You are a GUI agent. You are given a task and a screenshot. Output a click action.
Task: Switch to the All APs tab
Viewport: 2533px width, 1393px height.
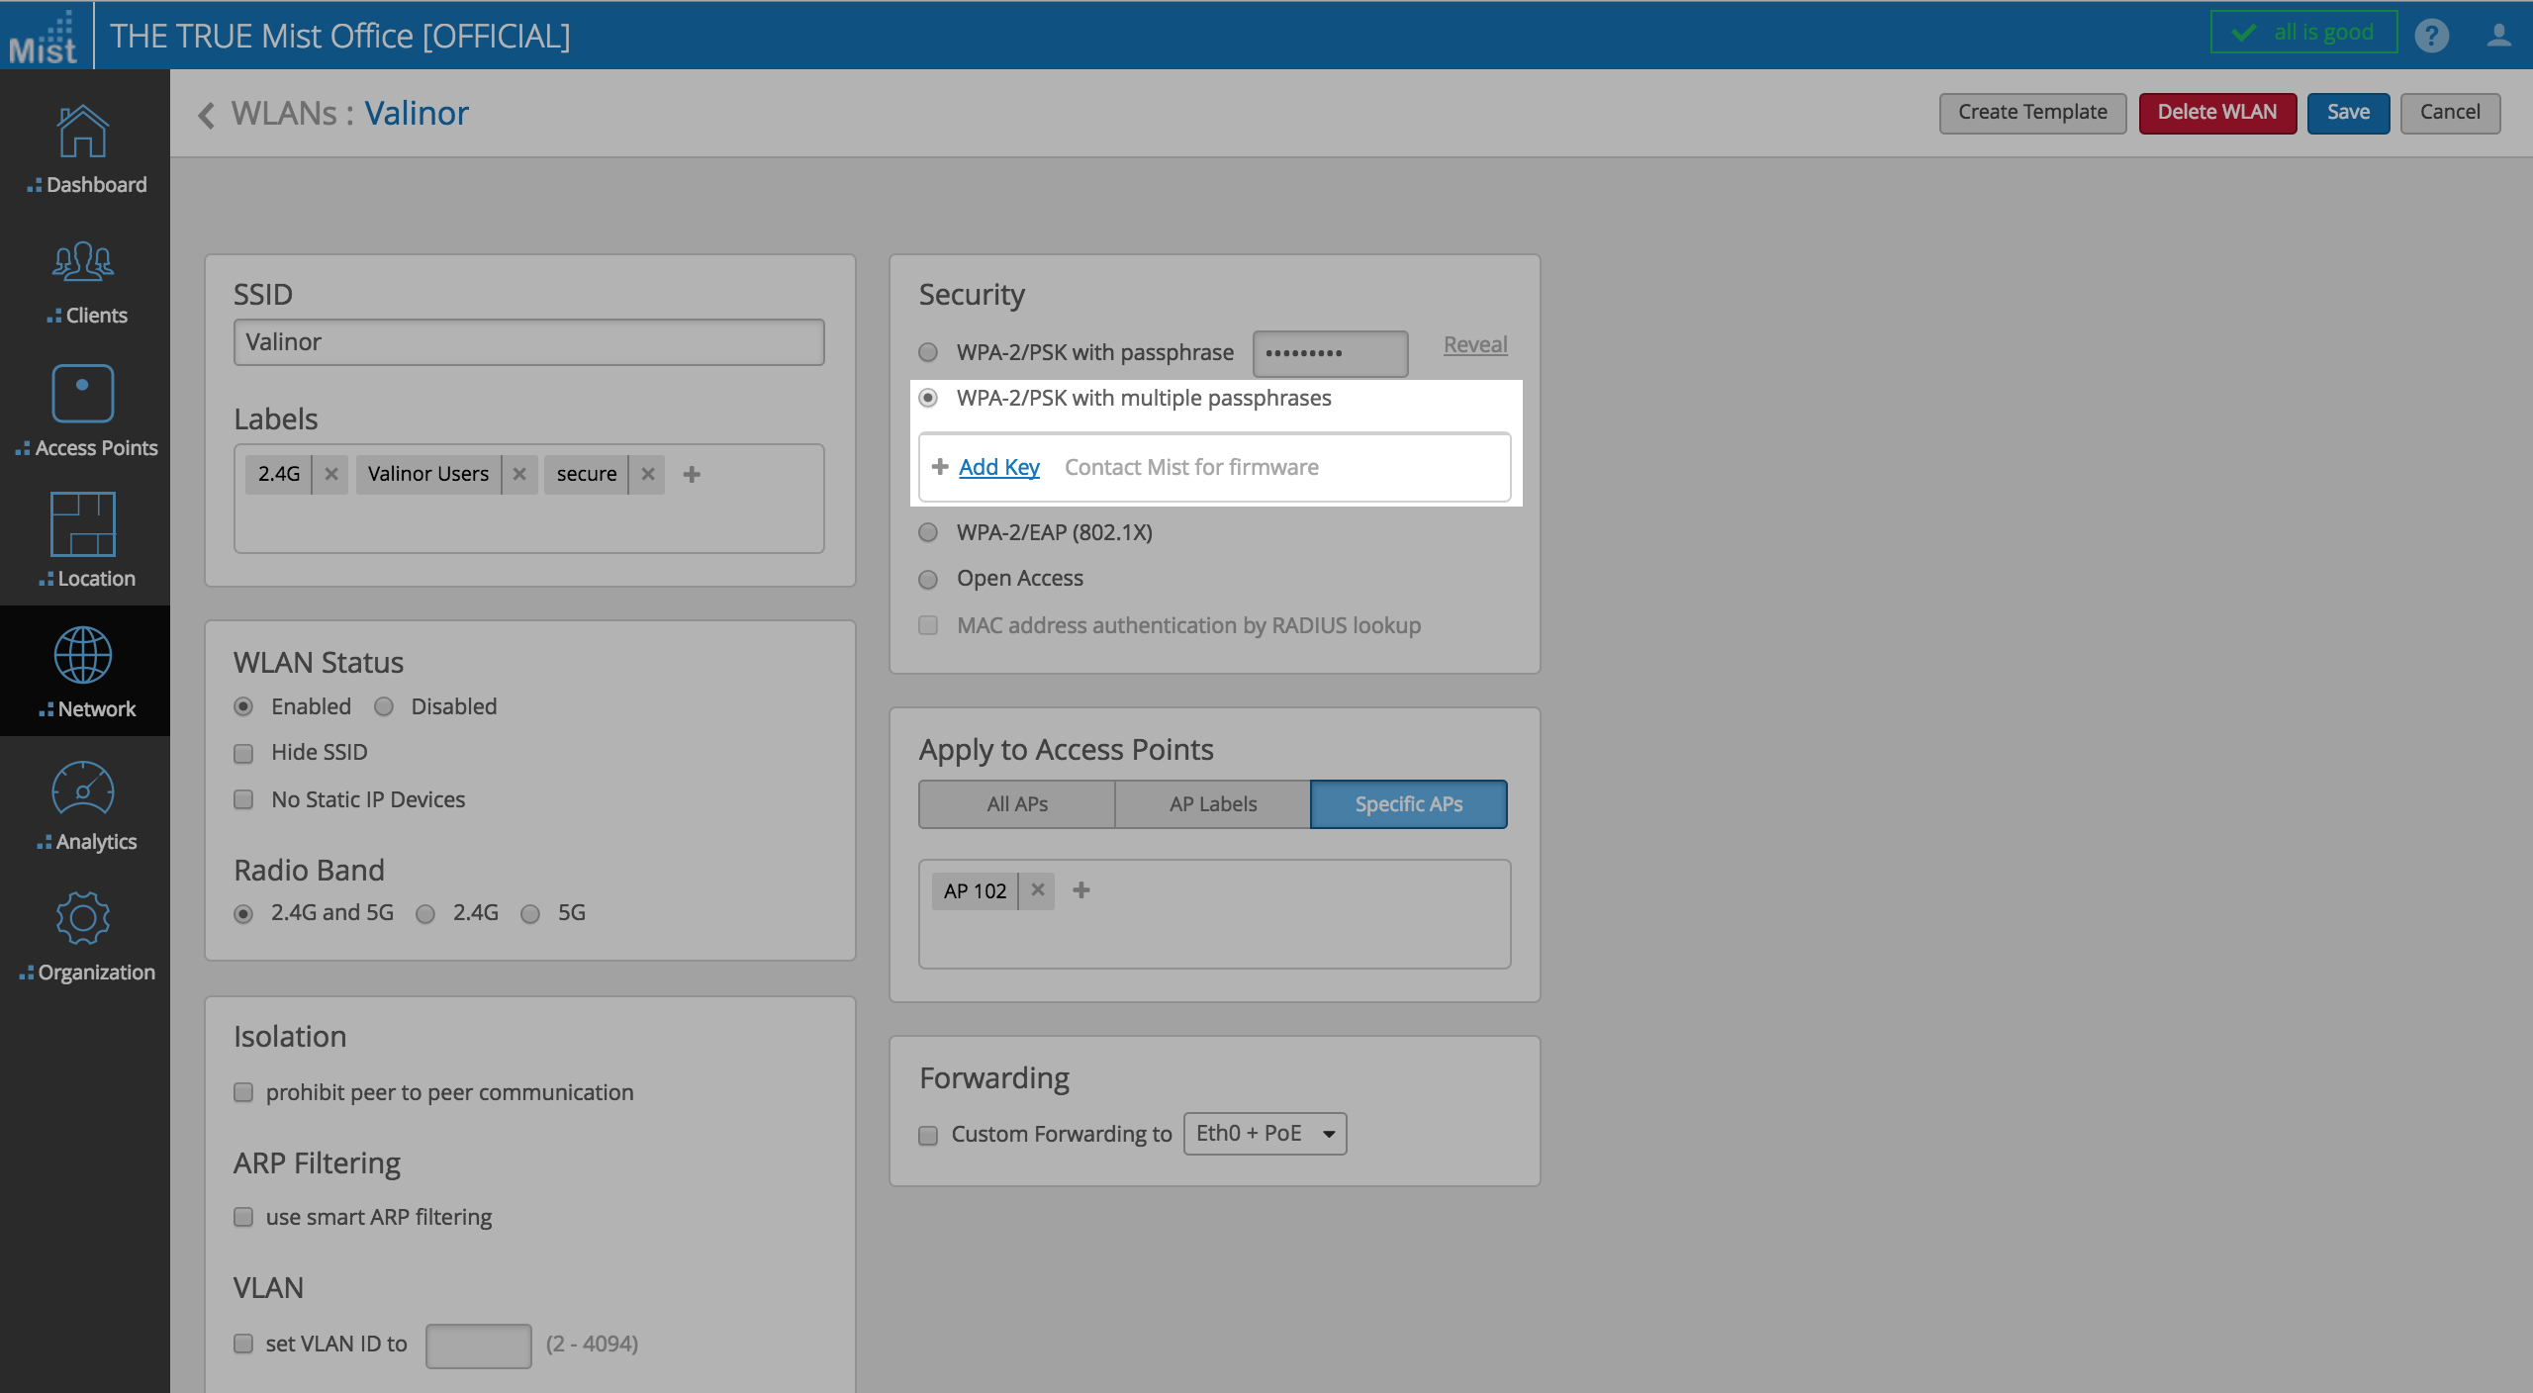coord(1016,804)
